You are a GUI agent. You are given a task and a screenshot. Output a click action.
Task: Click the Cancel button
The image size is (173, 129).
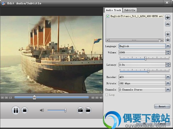[x=162, y=123]
